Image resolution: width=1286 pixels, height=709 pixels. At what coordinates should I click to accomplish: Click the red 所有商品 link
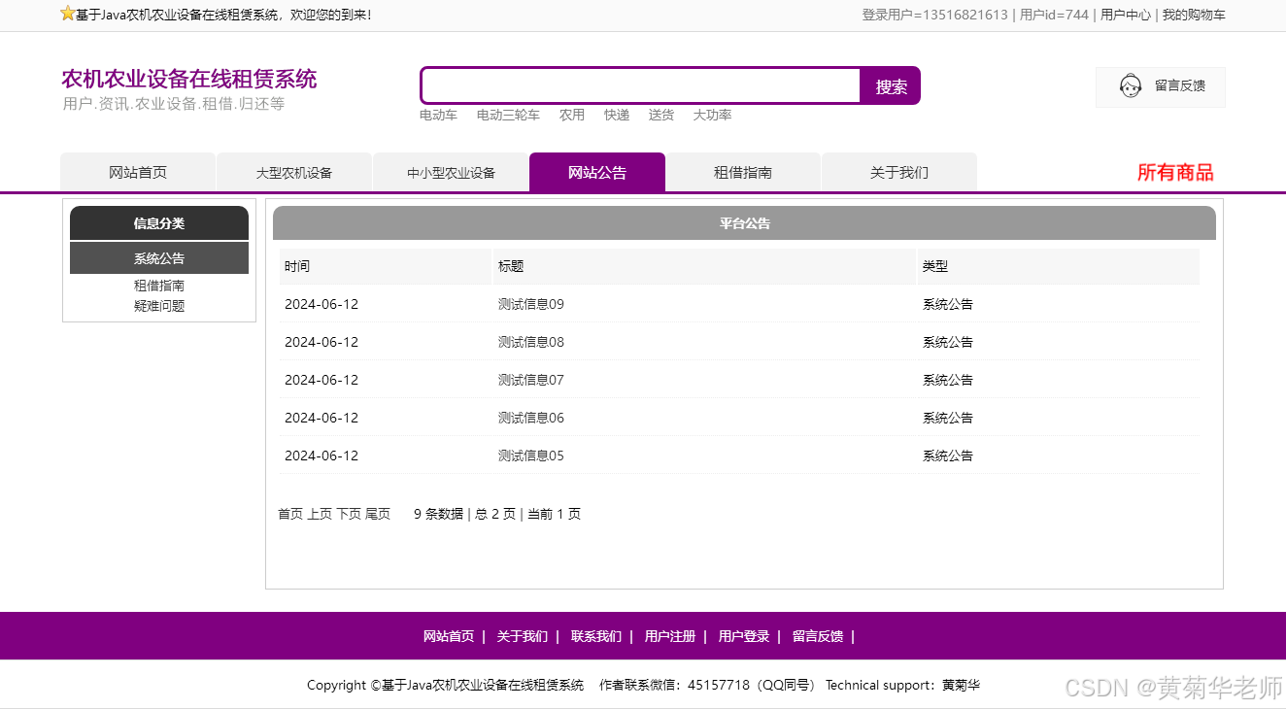tap(1175, 172)
